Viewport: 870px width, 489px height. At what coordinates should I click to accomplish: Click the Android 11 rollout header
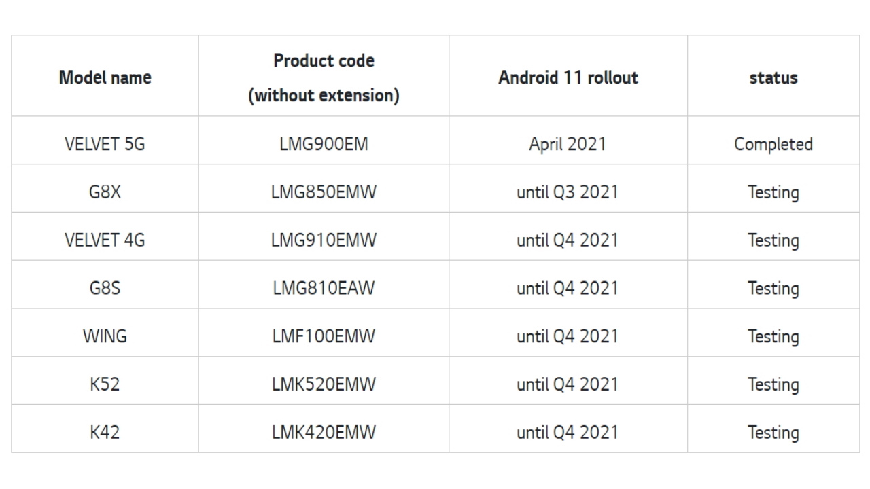[568, 77]
